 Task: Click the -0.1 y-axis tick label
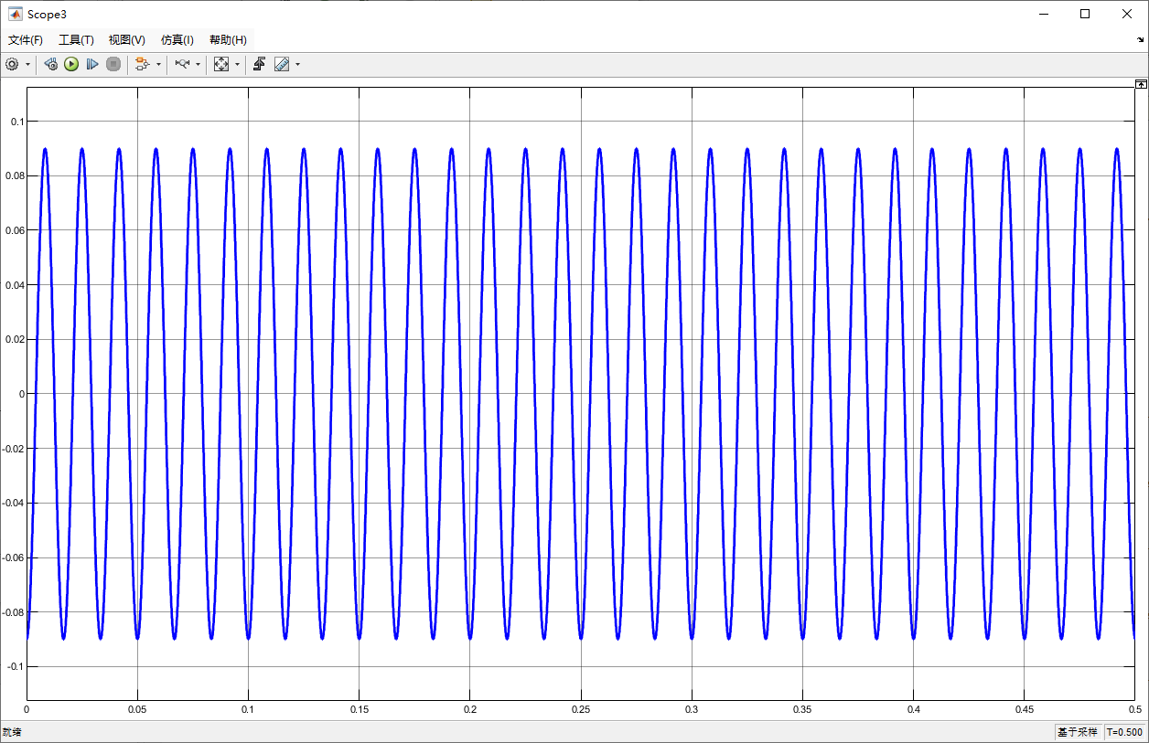pos(15,666)
